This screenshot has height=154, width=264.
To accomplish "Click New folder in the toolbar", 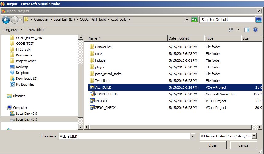I will pos(37,30).
